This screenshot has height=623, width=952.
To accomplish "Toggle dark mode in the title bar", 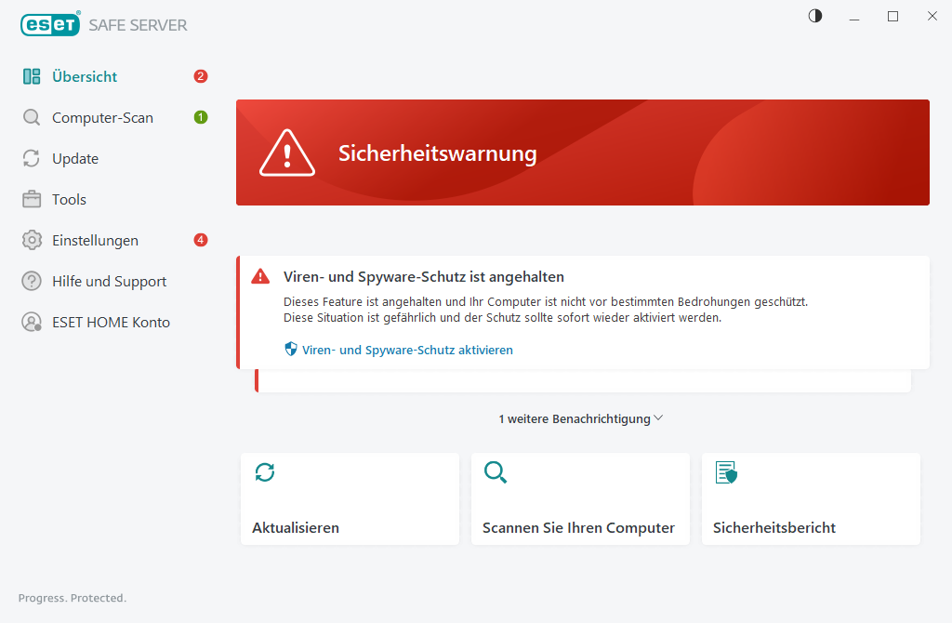I will (814, 16).
